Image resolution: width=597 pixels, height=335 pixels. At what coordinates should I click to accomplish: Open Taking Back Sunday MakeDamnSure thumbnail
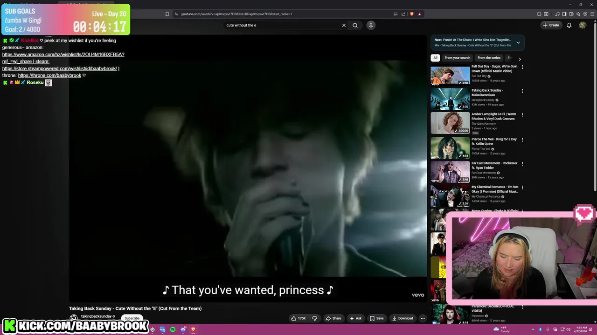click(x=450, y=99)
